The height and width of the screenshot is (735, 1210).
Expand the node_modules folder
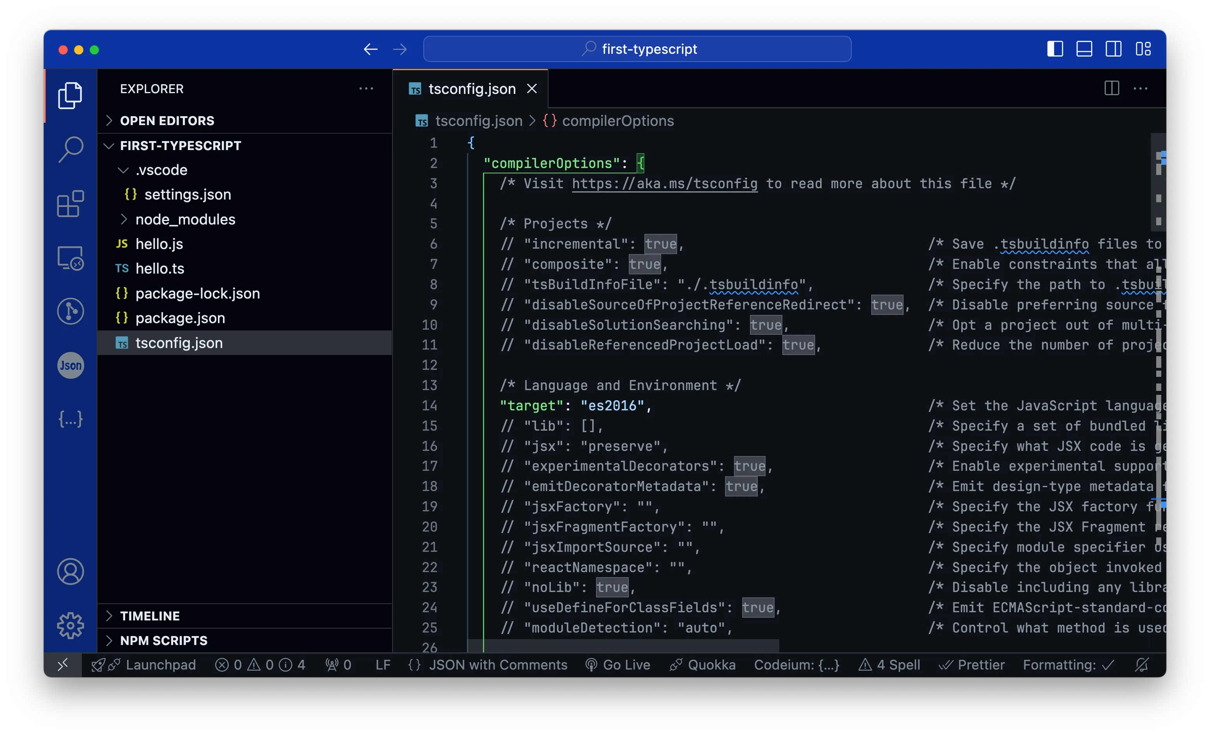tap(244, 219)
